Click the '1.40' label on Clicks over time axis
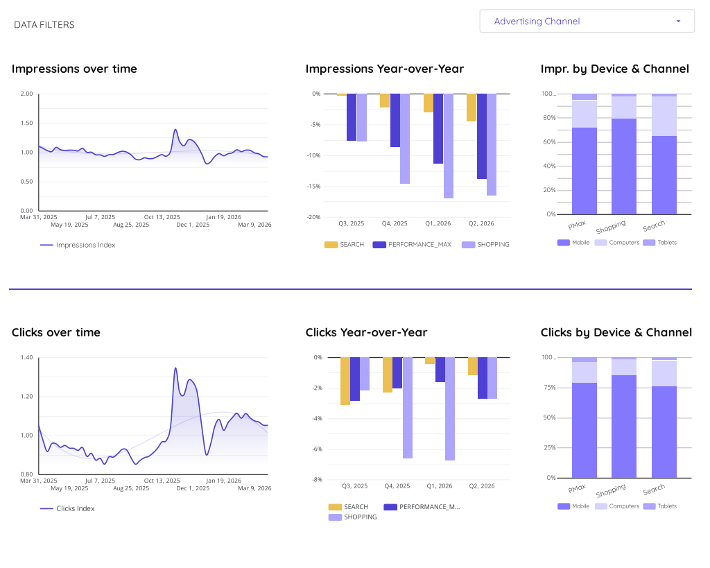The width and height of the screenshot is (710, 568). (27, 357)
